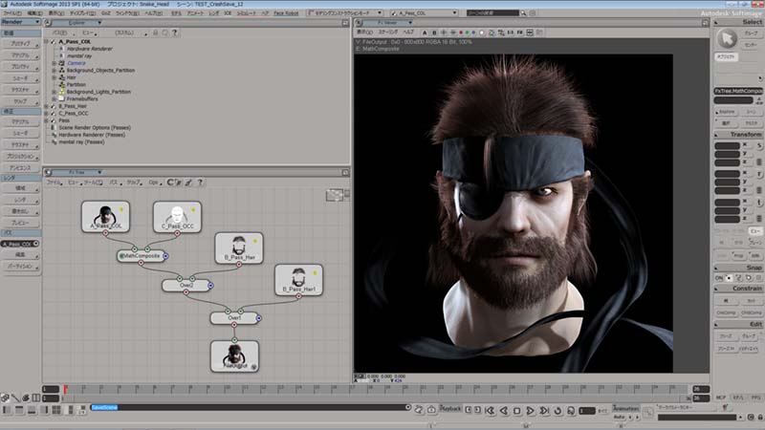The image size is (765, 430).
Task: Click the camera snapshot icon near the command line
Action: pyautogui.click(x=431, y=410)
